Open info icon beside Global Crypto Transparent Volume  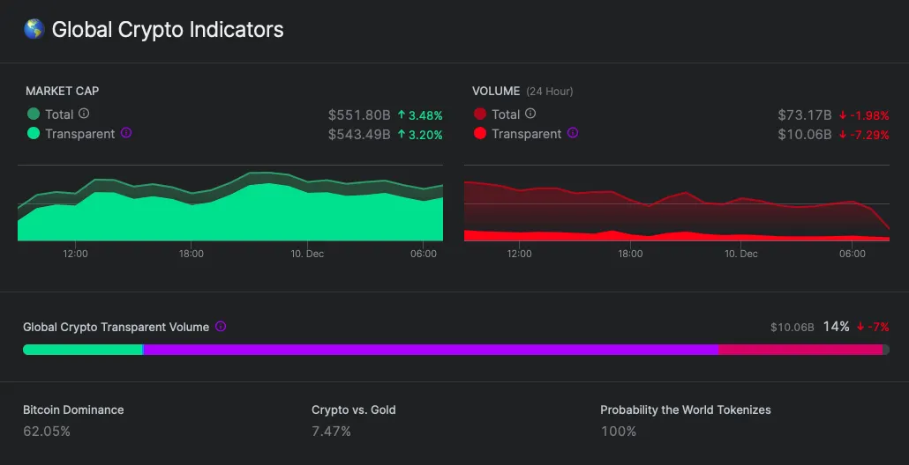[221, 326]
